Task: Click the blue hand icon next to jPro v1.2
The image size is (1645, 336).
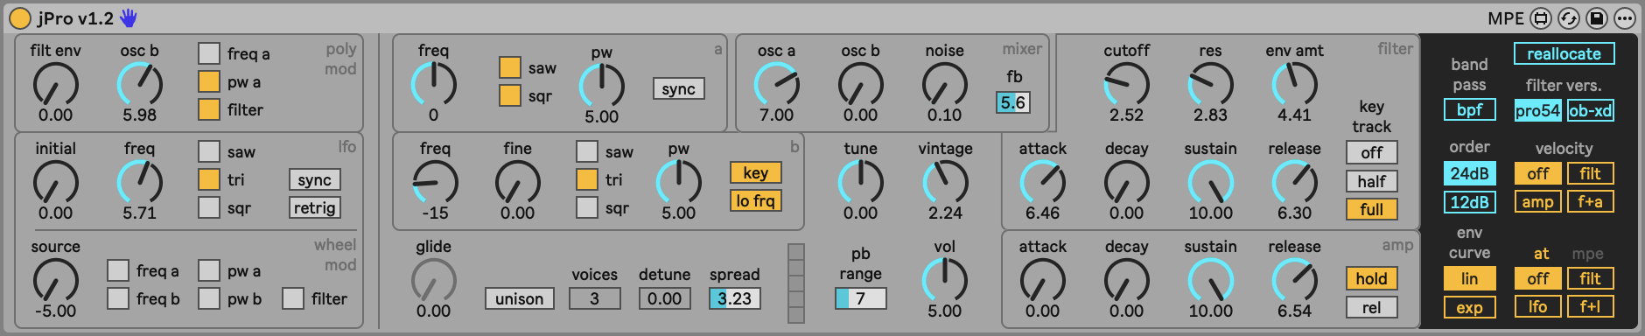Action: click(x=129, y=18)
